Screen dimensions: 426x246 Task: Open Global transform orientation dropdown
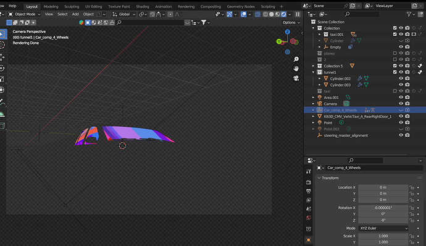[x=124, y=14]
